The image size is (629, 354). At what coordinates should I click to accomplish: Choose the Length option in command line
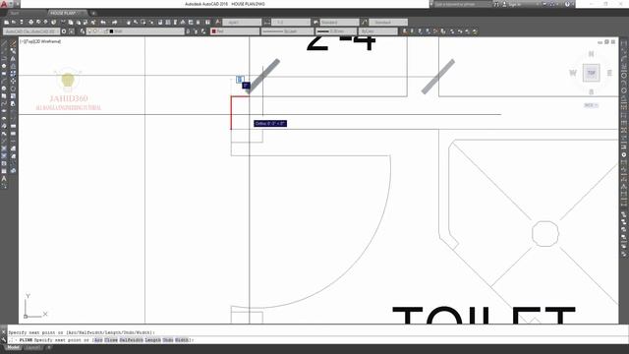[x=153, y=340]
